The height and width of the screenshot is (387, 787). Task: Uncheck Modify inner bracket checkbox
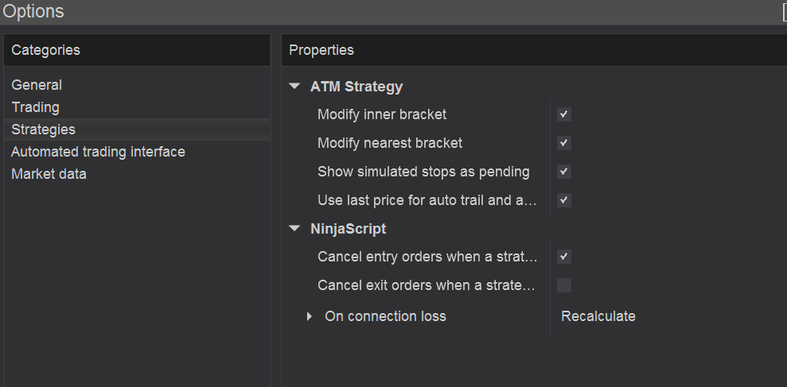click(x=564, y=114)
